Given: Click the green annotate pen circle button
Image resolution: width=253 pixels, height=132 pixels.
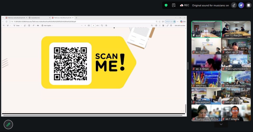Looking at the screenshot, I should pos(8,124).
